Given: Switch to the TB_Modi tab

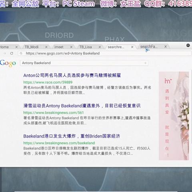Looking at the screenshot, I should click(32, 47).
